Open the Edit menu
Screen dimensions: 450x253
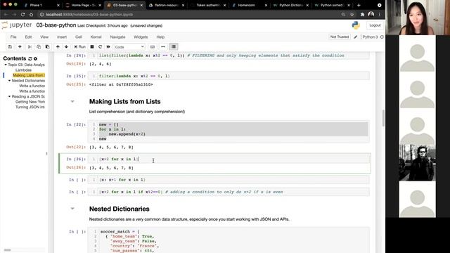click(x=28, y=37)
